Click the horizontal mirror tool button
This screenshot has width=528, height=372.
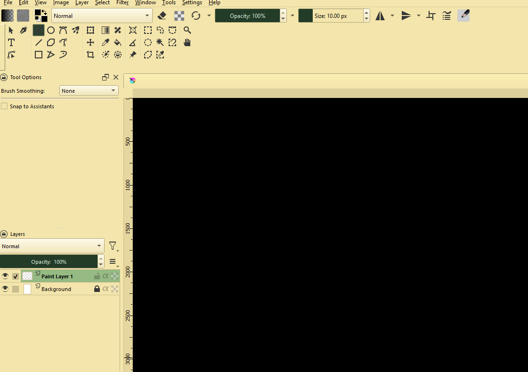(x=380, y=16)
